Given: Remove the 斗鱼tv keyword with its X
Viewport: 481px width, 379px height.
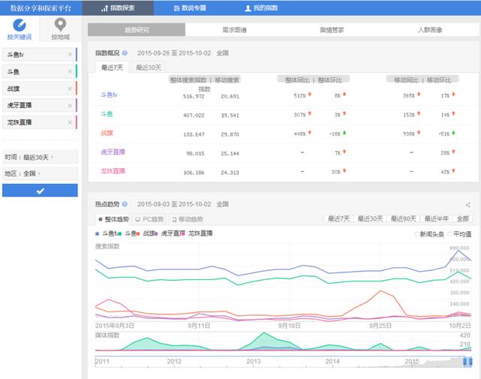Looking at the screenshot, I should 70,54.
